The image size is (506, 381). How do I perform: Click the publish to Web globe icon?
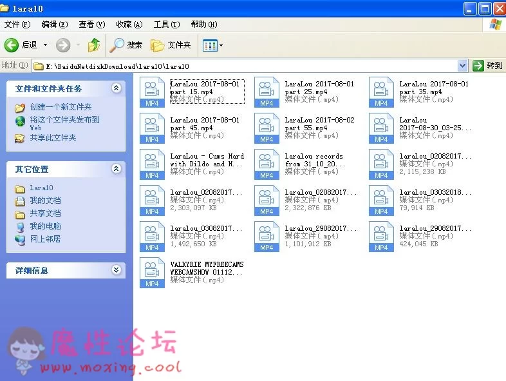tap(20, 121)
